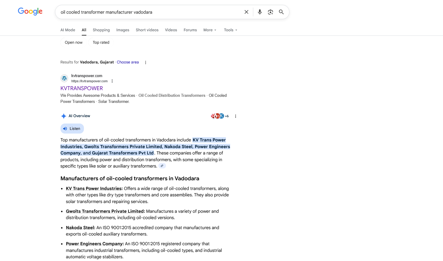The width and height of the screenshot is (443, 261).
Task: Click the magnifying glass search button
Action: click(281, 12)
